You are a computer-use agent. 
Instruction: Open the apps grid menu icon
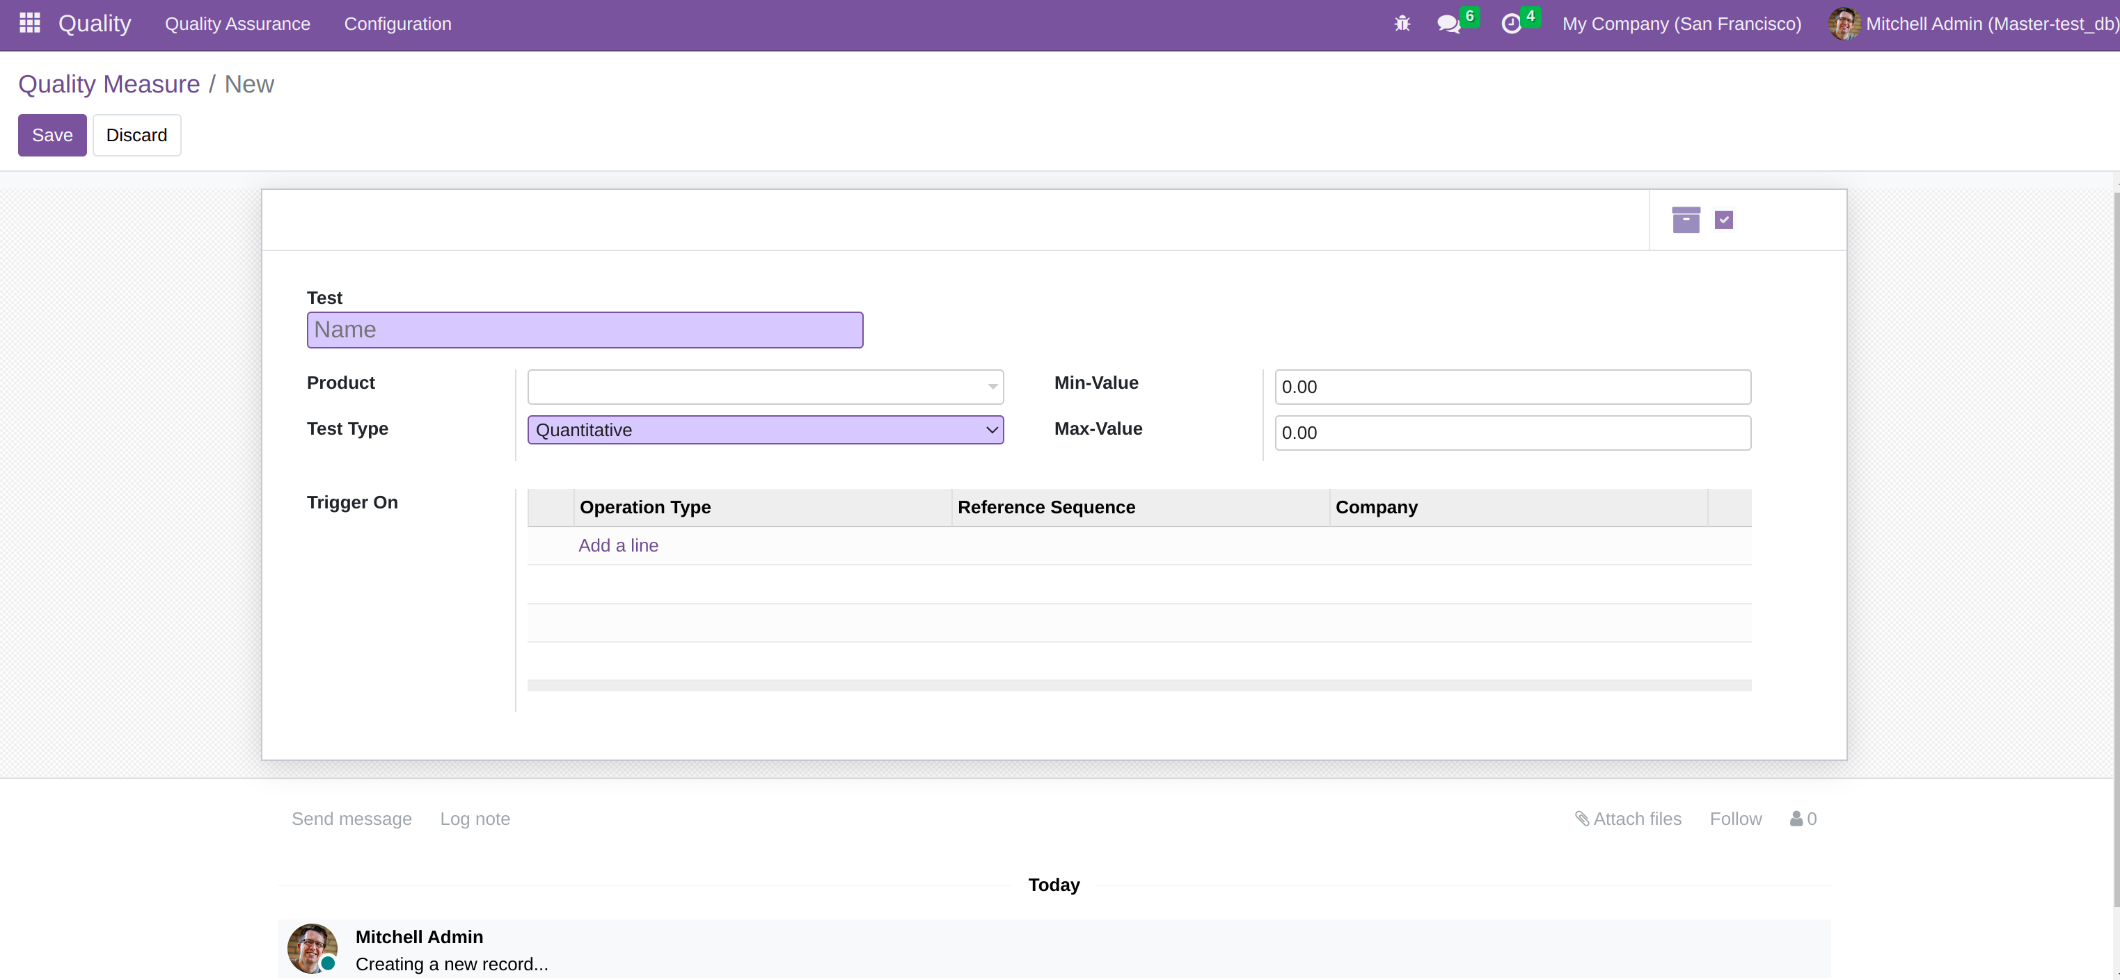click(x=30, y=23)
